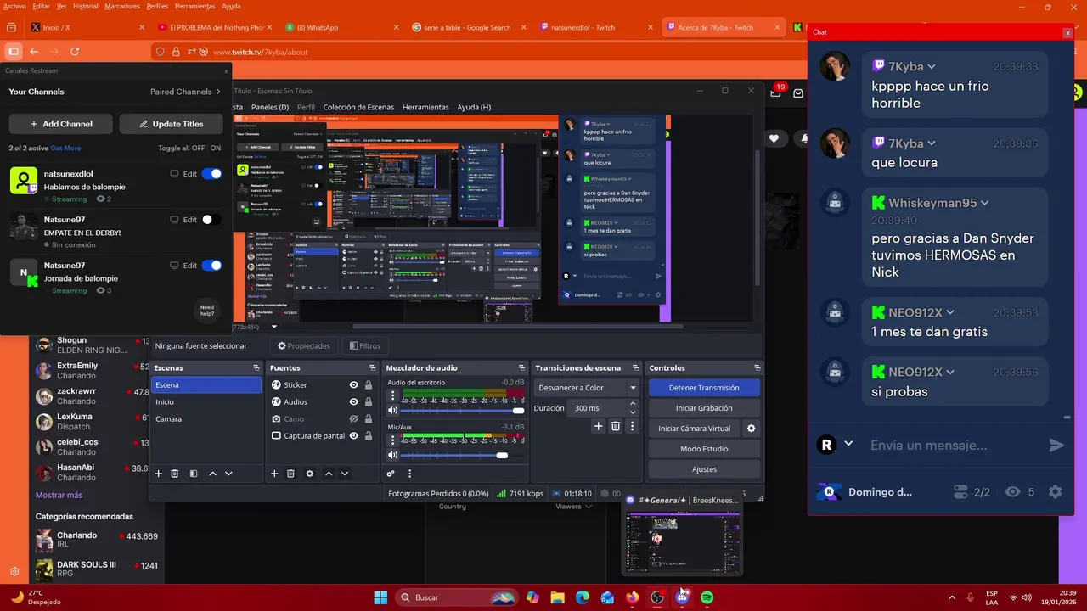The height and width of the screenshot is (611, 1087).
Task: Open the Herramientas menu in OBS
Action: tap(425, 107)
